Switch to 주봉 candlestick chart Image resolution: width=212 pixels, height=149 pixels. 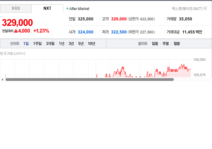tap(166, 43)
